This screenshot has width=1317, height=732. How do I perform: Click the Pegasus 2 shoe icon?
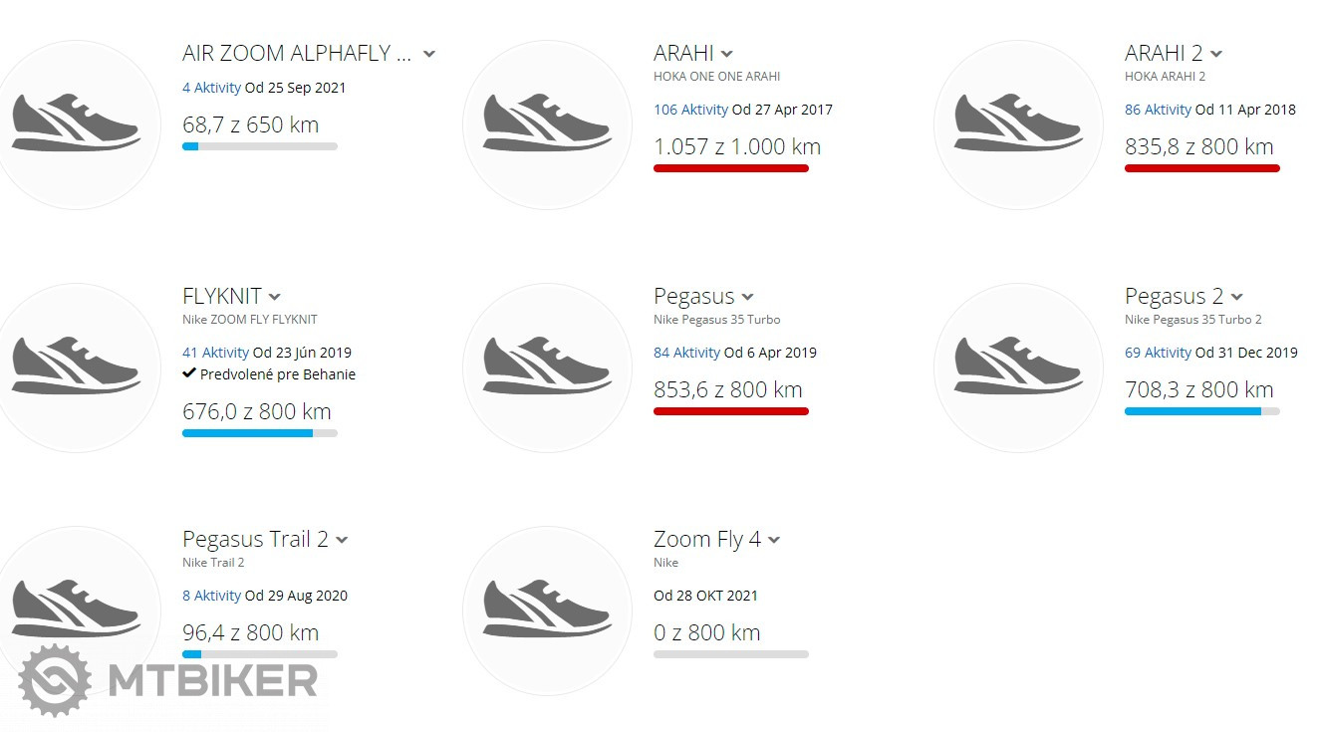[1018, 367]
